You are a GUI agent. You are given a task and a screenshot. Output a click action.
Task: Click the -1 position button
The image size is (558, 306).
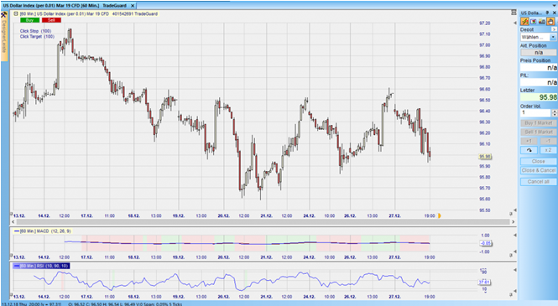click(x=548, y=141)
